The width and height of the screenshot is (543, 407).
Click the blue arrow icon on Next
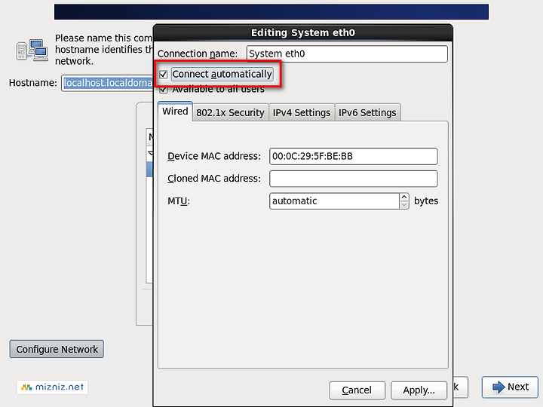tap(499, 387)
